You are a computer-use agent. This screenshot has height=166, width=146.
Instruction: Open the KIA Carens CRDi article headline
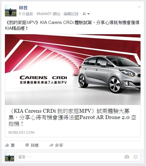pos(72,117)
